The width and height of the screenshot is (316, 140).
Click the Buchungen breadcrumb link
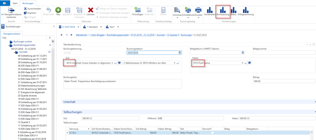point(187,35)
